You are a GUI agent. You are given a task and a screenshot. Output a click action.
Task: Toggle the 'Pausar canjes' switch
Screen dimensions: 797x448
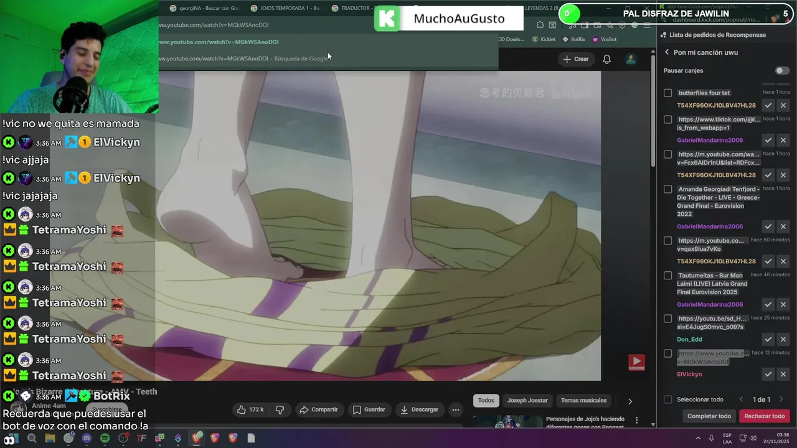[x=782, y=70]
